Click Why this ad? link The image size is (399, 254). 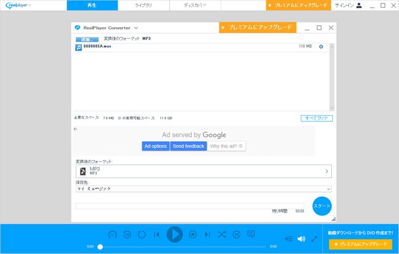click(226, 146)
